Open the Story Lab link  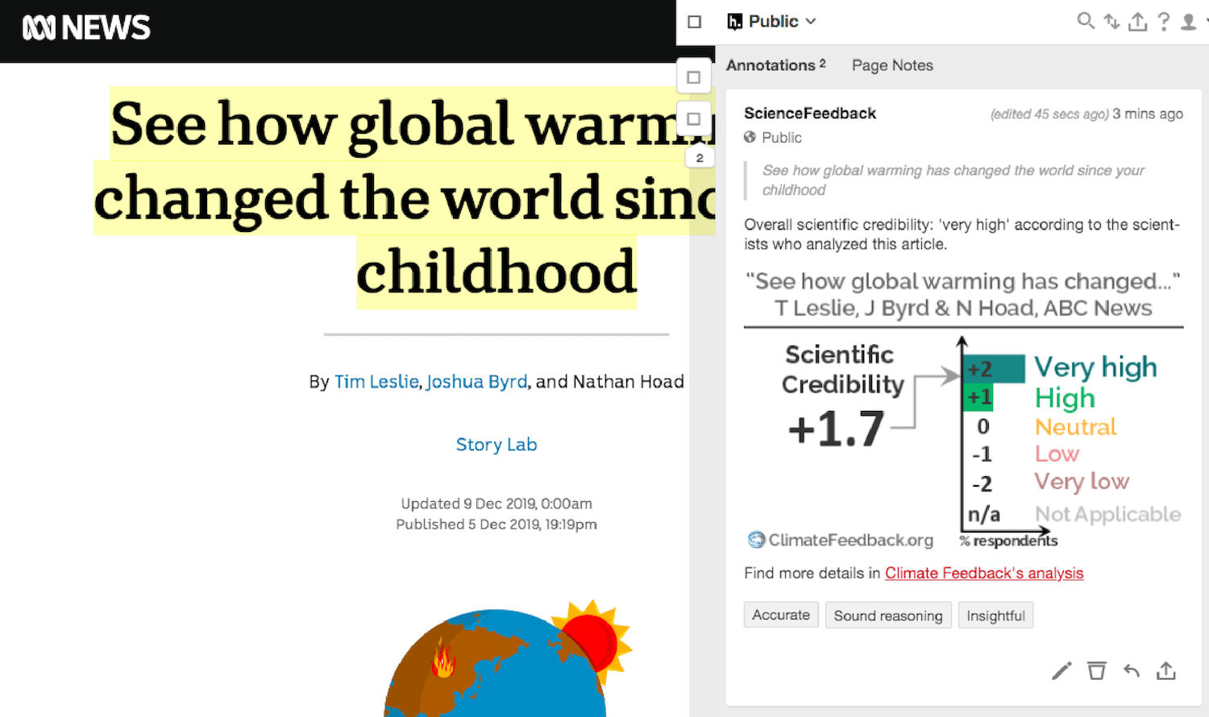coord(496,444)
